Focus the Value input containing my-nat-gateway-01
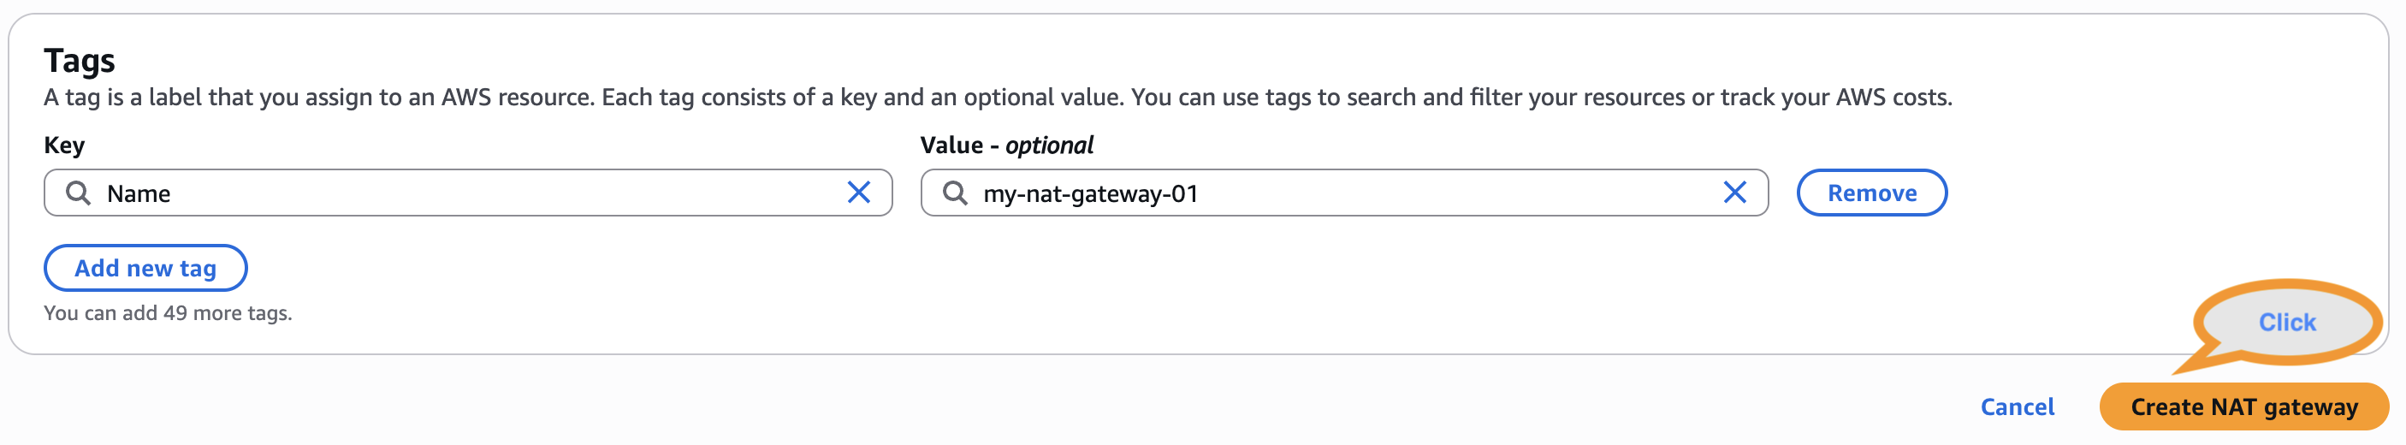Viewport: 2406px width, 445px height. (1345, 193)
